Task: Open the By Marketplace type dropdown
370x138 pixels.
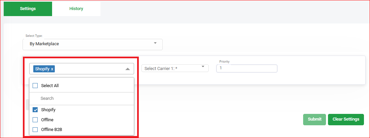Action: (92, 45)
